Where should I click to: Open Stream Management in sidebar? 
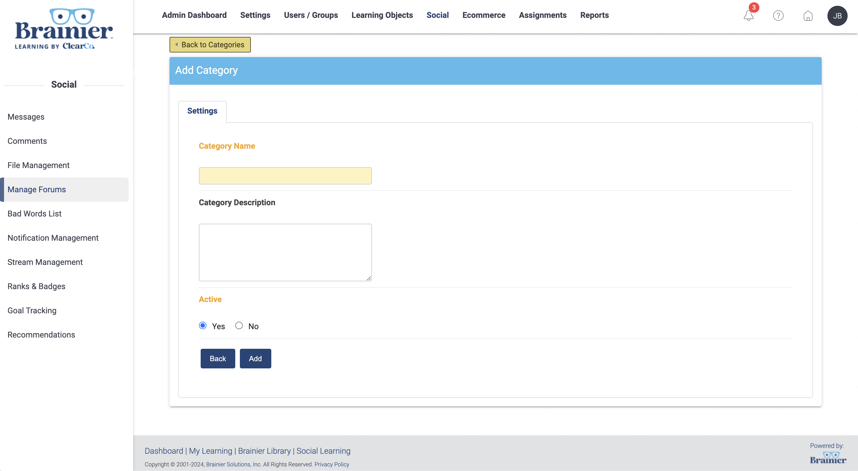coord(45,262)
